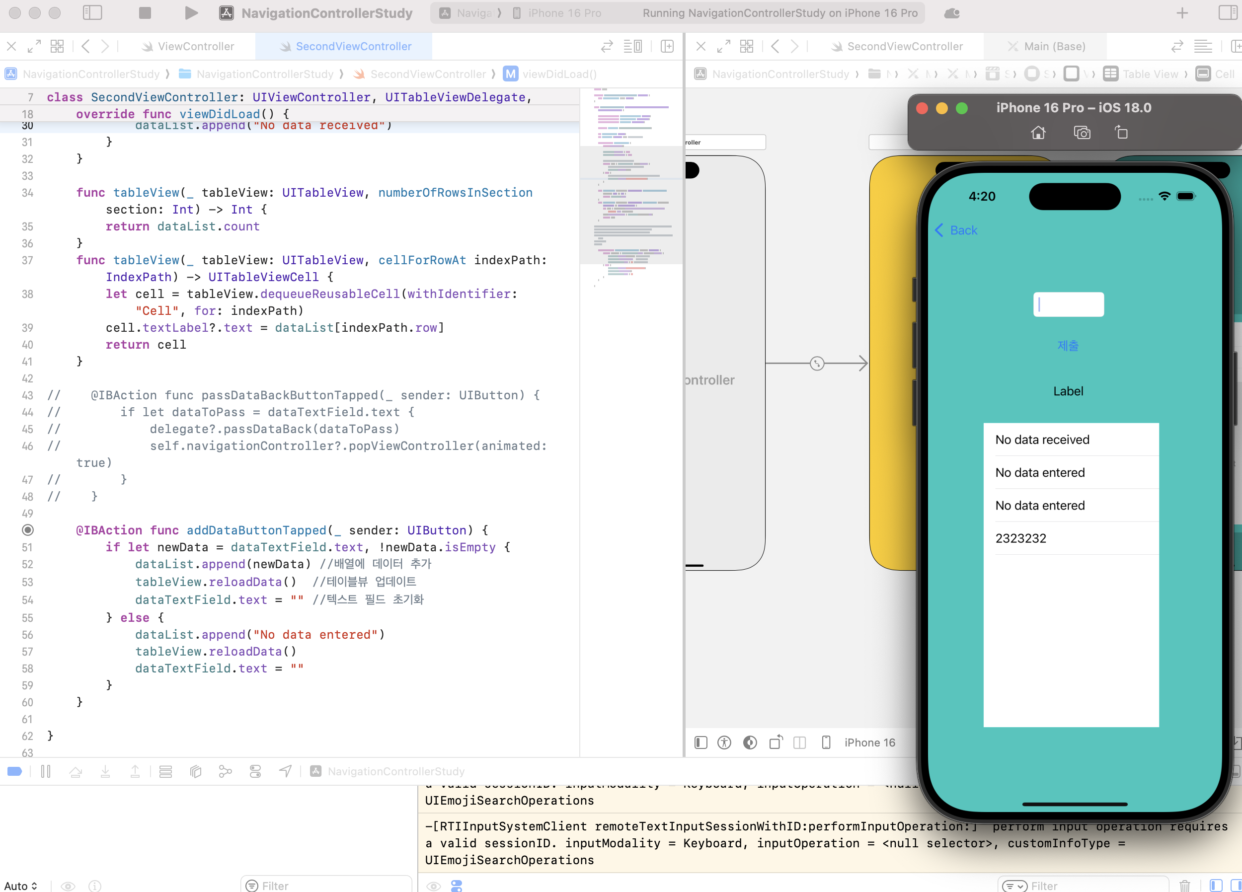Viewport: 1242px width, 892px height.
Task: Open iPhone 16 Pro destination selector
Action: (563, 12)
